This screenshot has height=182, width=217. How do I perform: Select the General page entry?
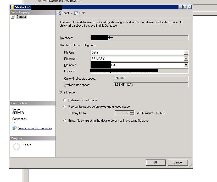(21, 17)
